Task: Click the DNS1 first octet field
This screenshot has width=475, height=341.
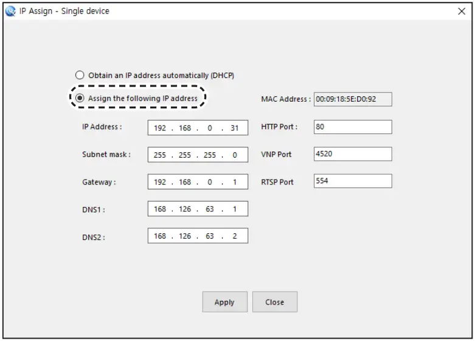Action: point(160,209)
